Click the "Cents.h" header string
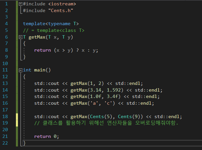This screenshot has height=150, width=202. pos(61,10)
